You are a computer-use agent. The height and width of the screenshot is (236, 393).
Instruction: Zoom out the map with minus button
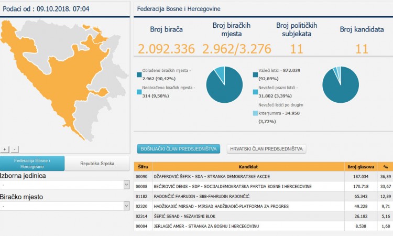[x=15, y=149]
